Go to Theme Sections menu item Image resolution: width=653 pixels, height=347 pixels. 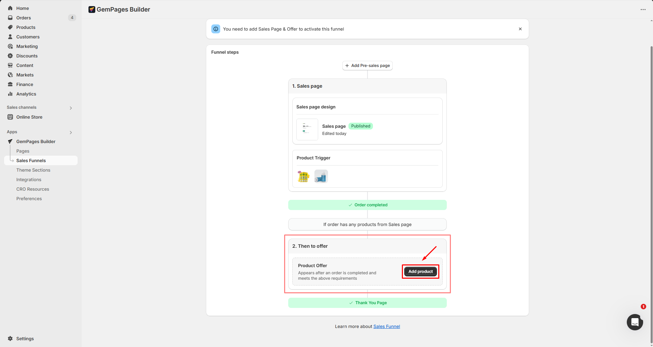tap(33, 170)
